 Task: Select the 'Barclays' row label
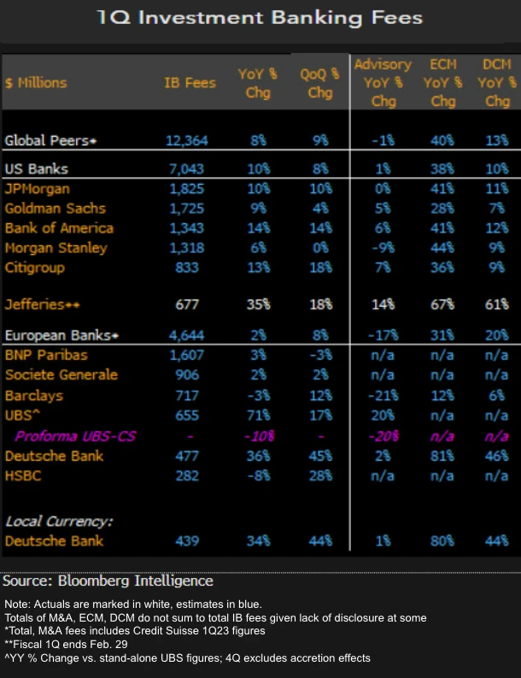point(34,396)
